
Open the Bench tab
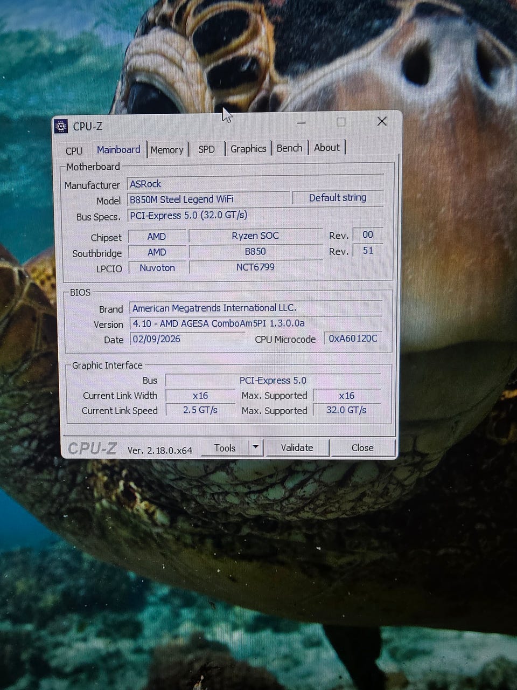(289, 148)
